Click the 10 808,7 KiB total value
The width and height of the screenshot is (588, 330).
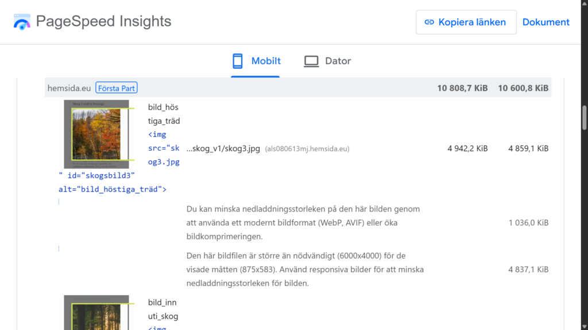(462, 88)
